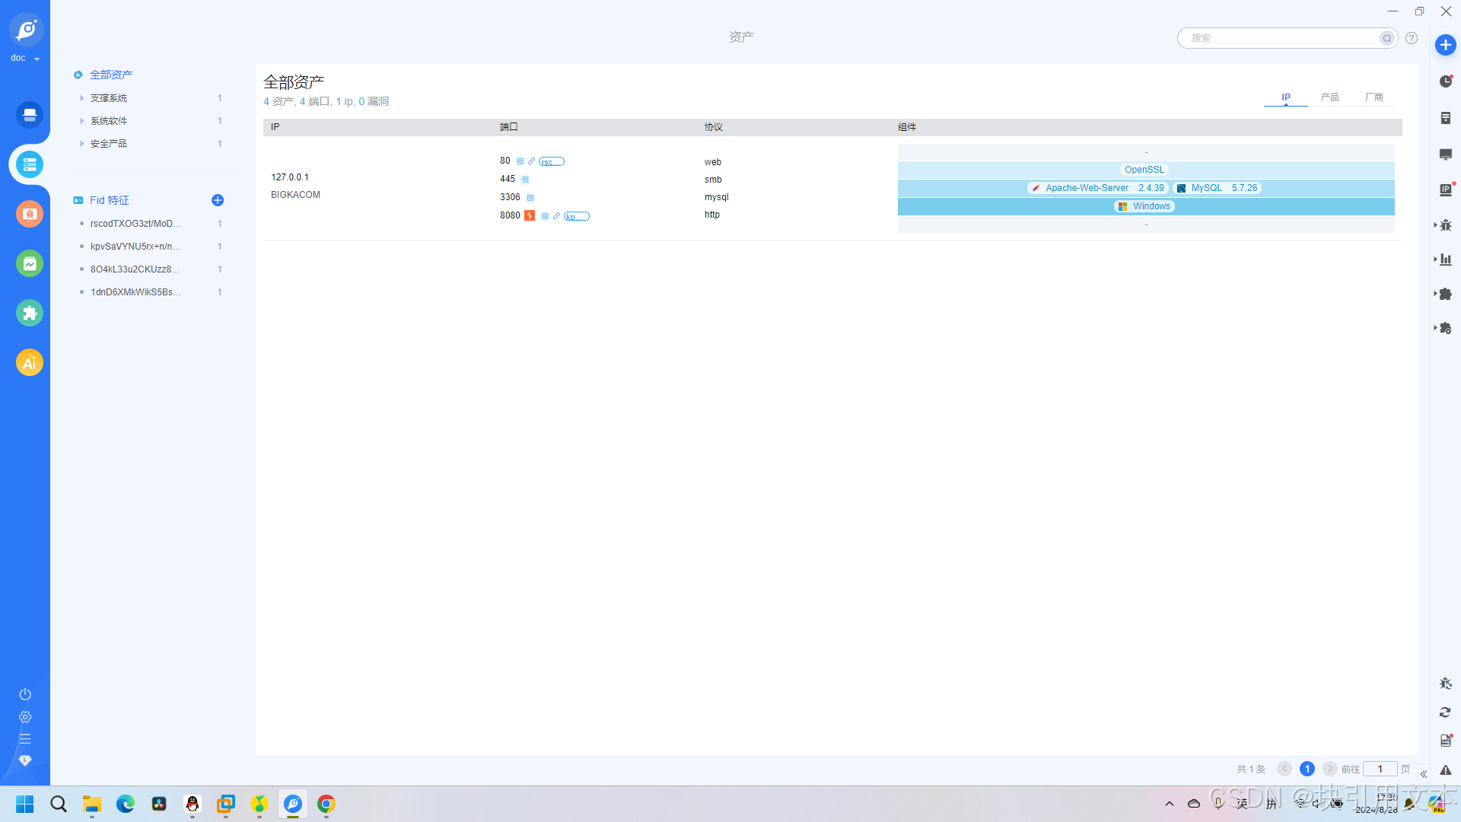
Task: Click the Apache-Web-Server 2.4.39 tag
Action: click(x=1098, y=188)
